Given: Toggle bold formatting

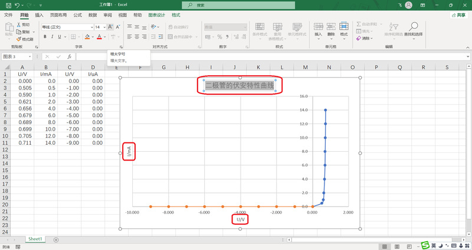Looking at the screenshot, I should click(x=45, y=36).
